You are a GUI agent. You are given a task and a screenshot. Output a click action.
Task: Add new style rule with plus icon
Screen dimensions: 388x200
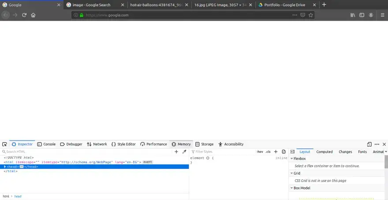point(276,152)
